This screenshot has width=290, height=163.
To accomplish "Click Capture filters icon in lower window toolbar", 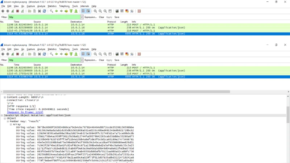I will click(117, 54).
